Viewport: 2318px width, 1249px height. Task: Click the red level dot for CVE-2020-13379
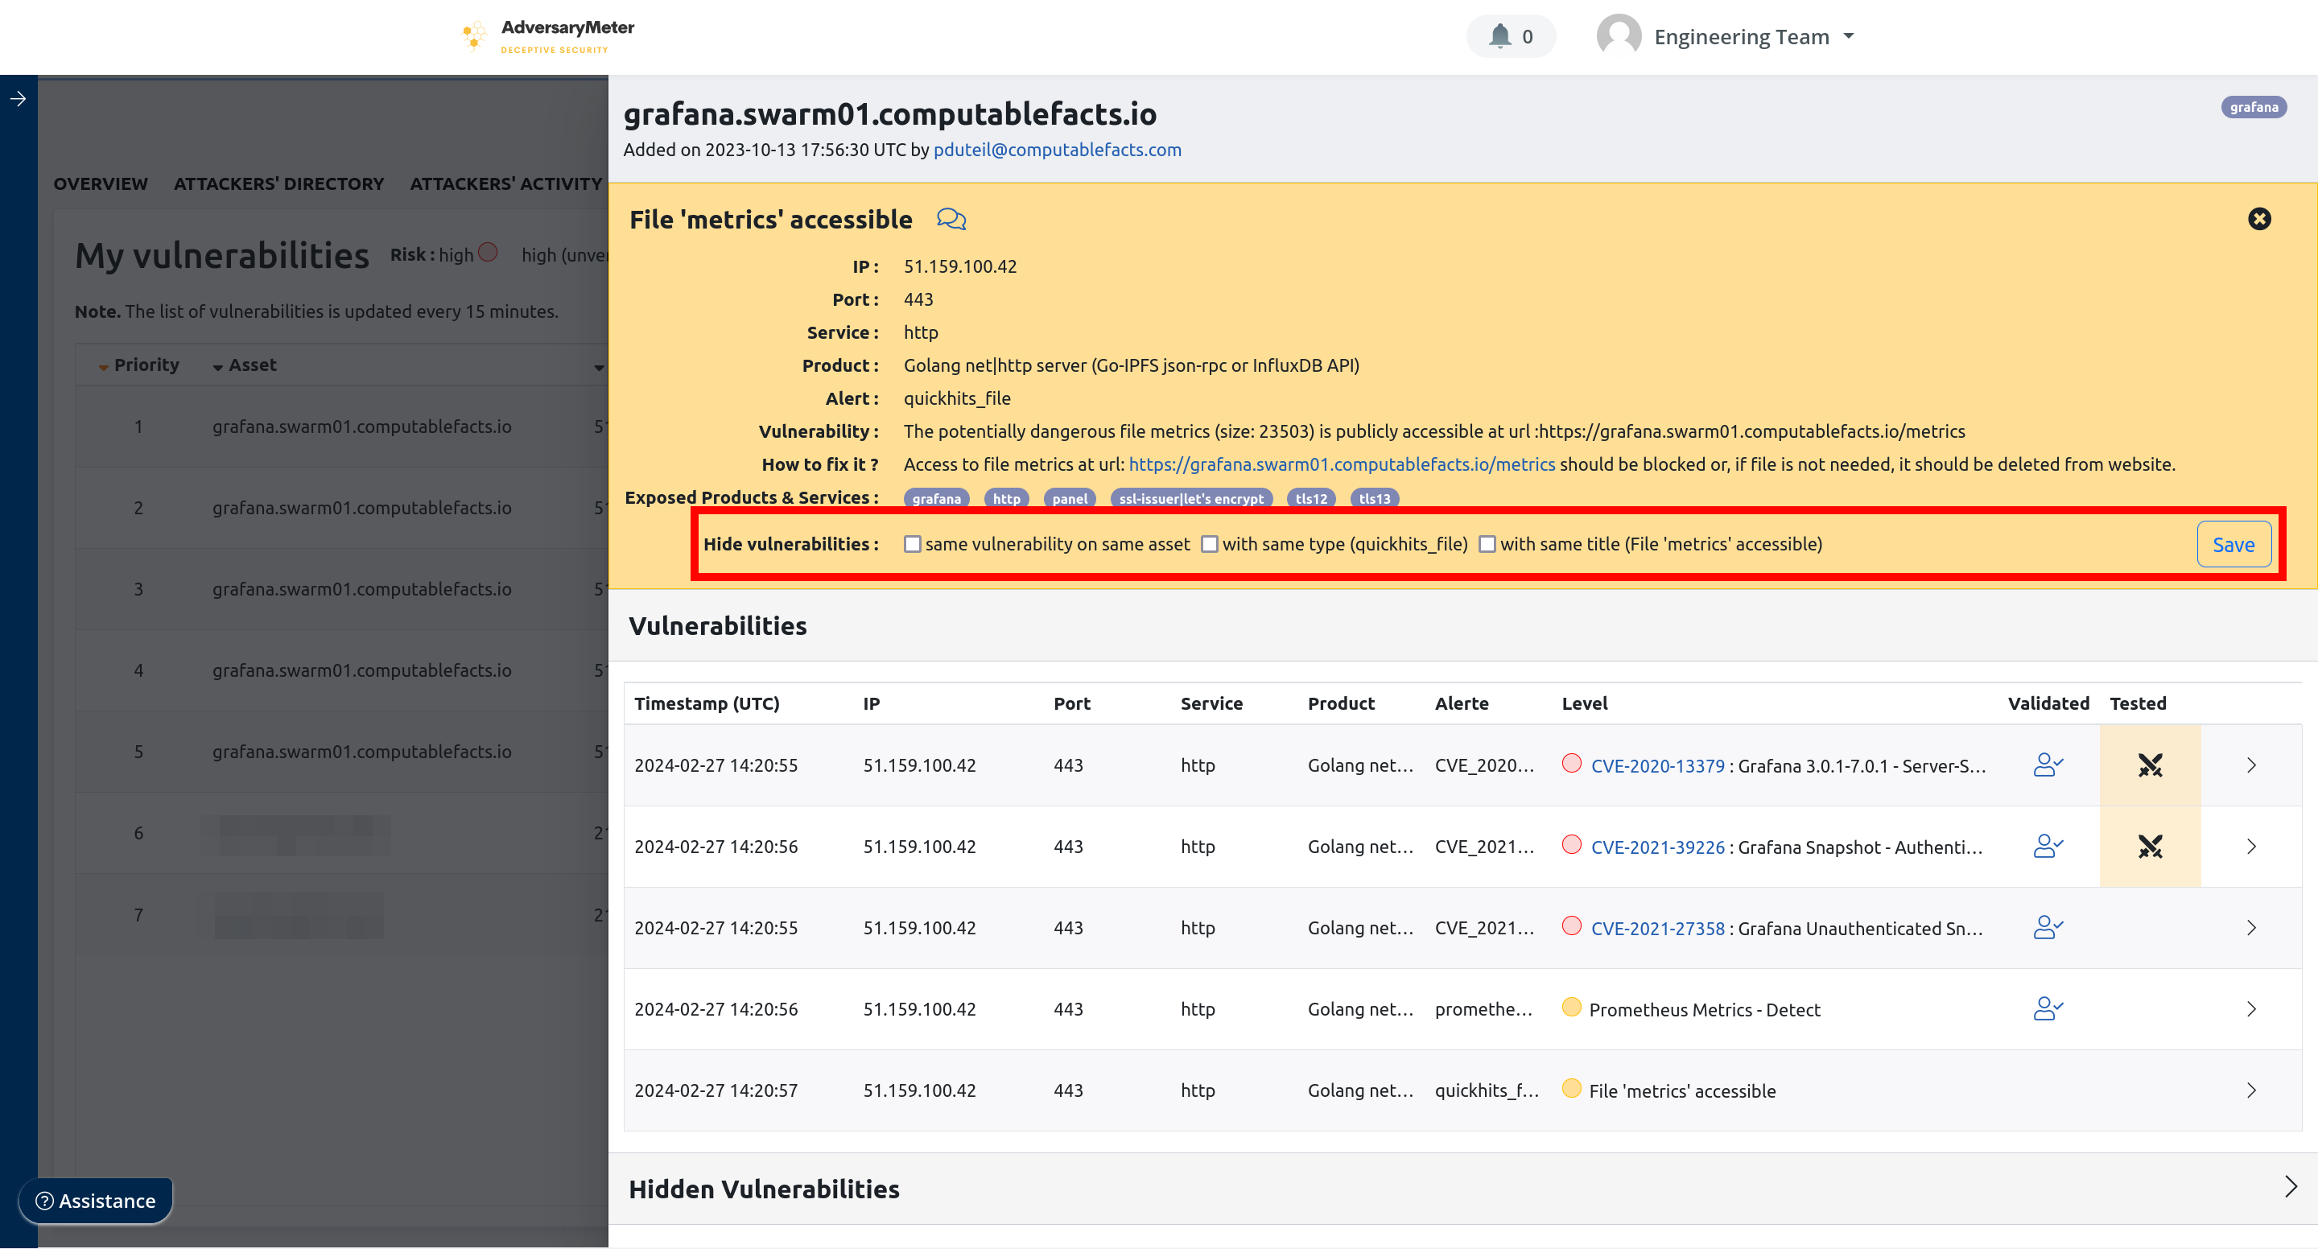tap(1571, 763)
